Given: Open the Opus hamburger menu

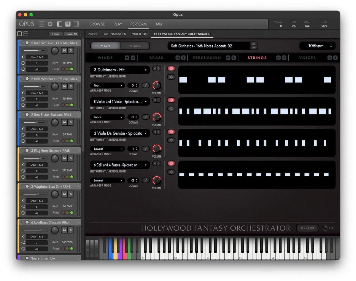Looking at the screenshot, I should 42,24.
